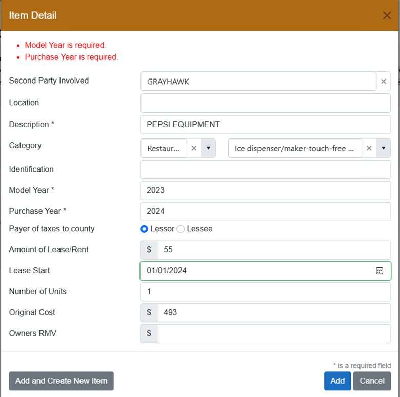
Task: Click Add and Create New Item
Action: point(61,381)
